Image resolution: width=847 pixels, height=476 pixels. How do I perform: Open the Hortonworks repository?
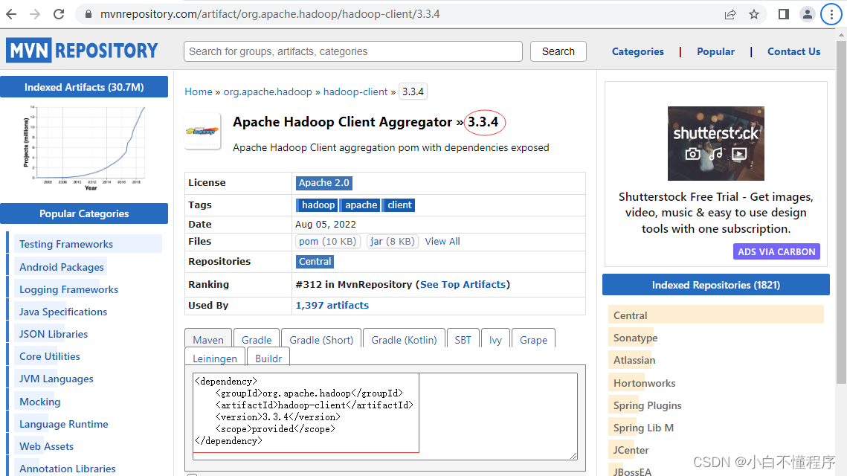pyautogui.click(x=645, y=383)
